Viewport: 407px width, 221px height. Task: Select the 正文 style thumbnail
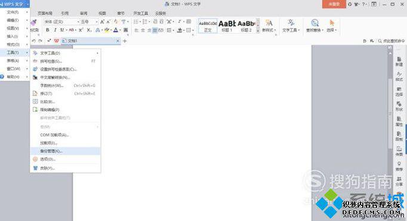[x=208, y=26]
